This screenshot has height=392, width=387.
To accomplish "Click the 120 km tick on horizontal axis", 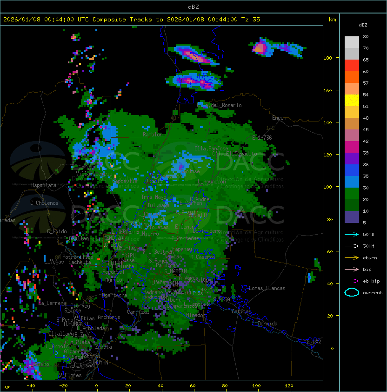I will [289, 386].
